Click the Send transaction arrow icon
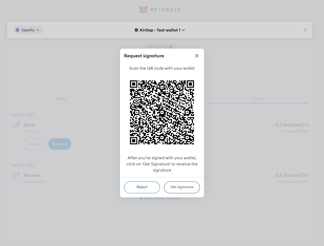 pos(15,125)
